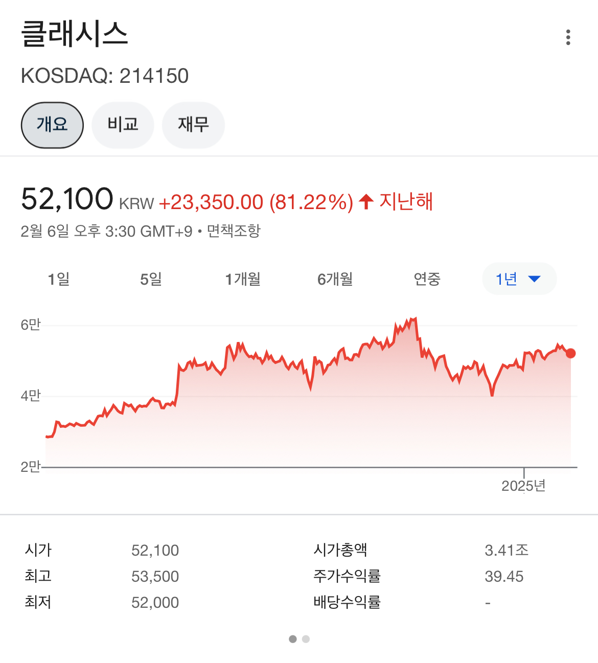
Task: Switch to the 비교 compare tab
Action: (123, 125)
